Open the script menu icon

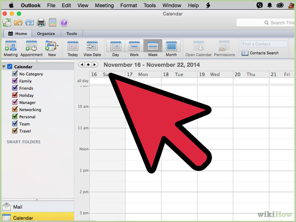pos(208,5)
